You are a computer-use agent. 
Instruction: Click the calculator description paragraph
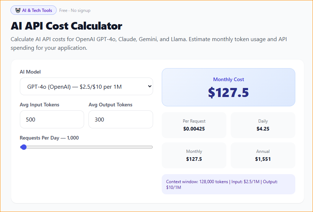[149, 43]
